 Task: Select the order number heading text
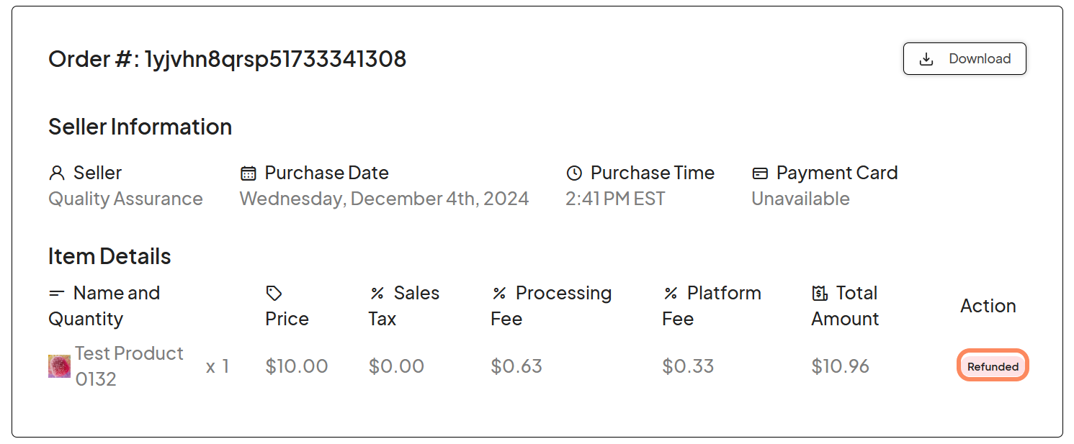point(228,59)
